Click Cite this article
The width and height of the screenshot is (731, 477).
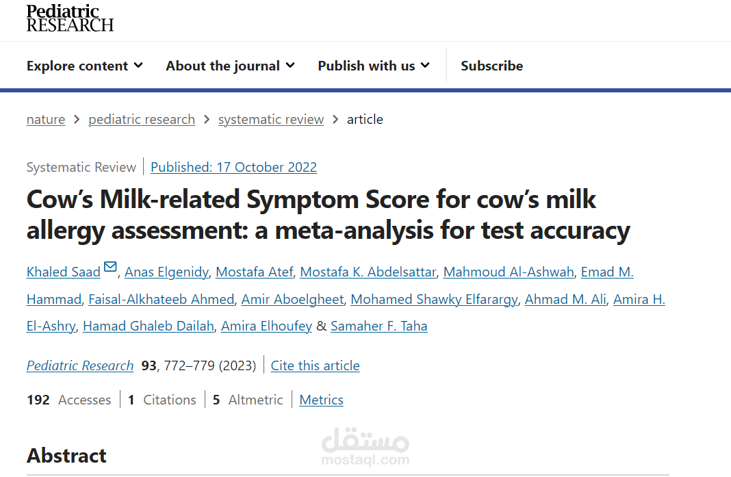point(315,365)
